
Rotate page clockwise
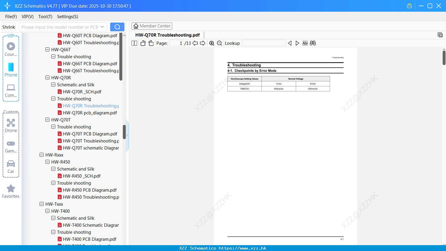click(151, 43)
